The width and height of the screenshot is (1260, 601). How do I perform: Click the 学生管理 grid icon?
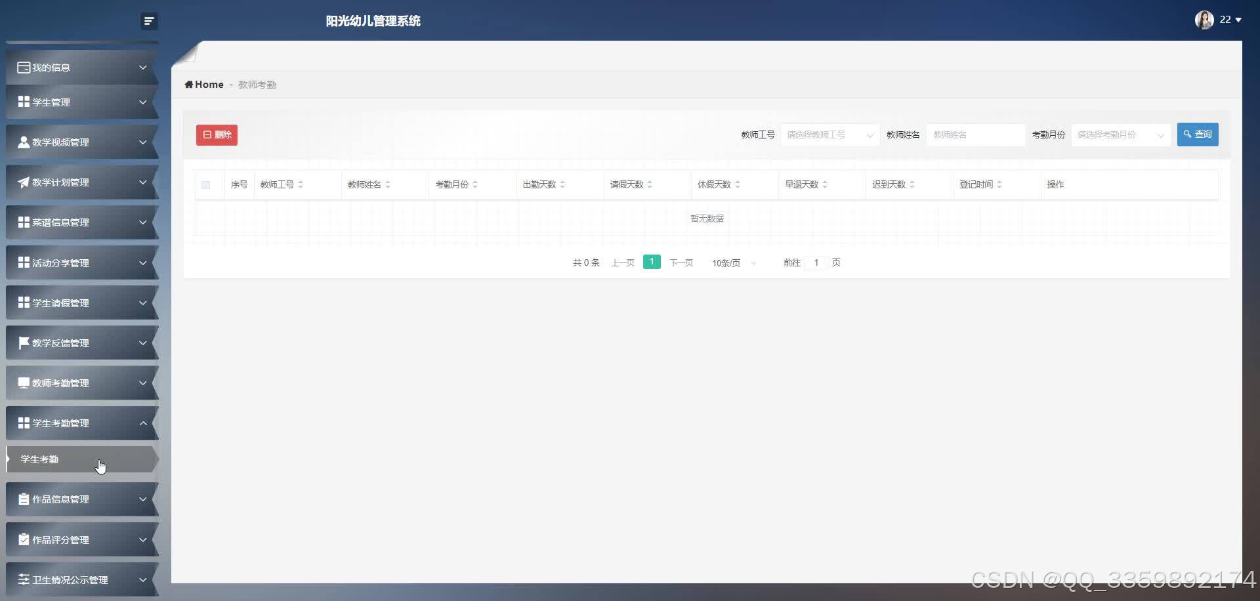22,102
